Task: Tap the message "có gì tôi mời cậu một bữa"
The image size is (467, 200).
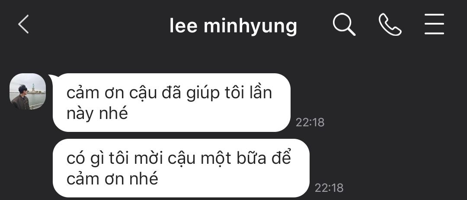Action: (x=181, y=168)
